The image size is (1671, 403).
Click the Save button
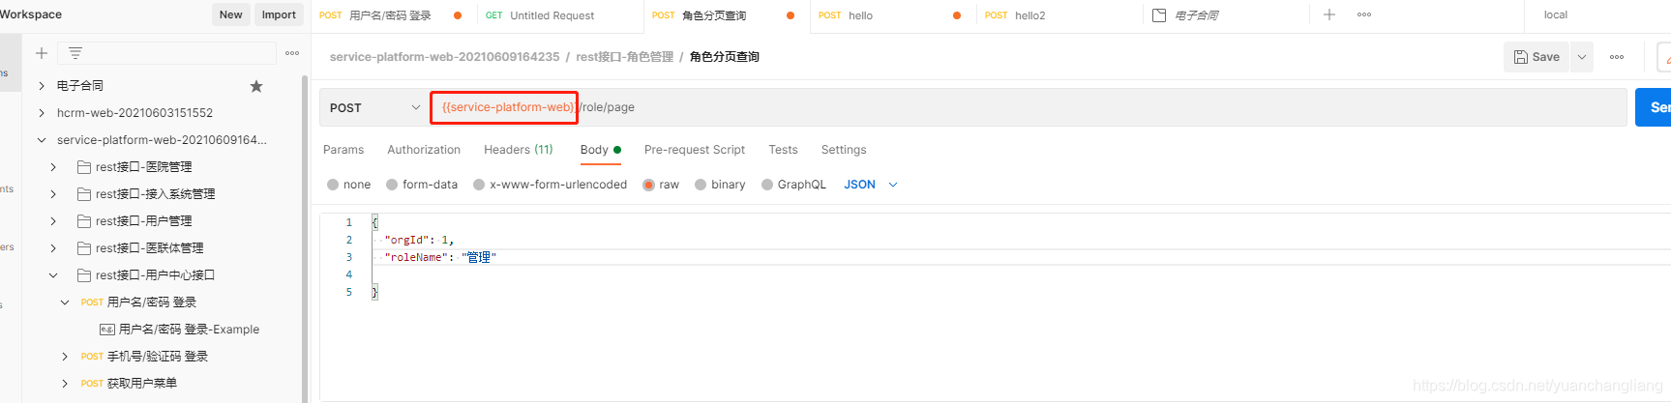pyautogui.click(x=1537, y=57)
